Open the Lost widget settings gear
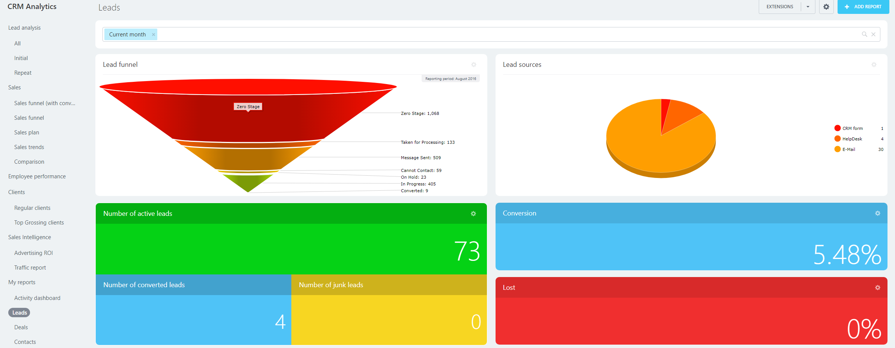This screenshot has height=348, width=895. coord(877,288)
